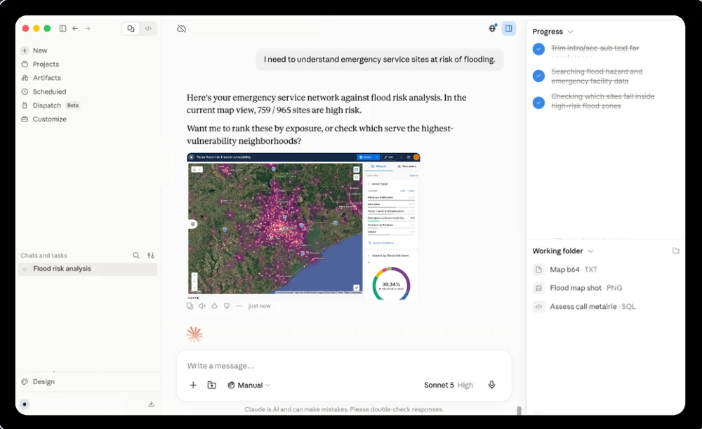702x429 pixels.
Task: Click the add folder icon in composer
Action: (x=212, y=385)
